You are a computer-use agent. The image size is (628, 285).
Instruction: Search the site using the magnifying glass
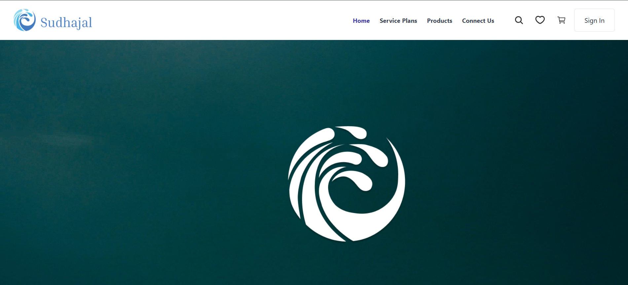519,20
